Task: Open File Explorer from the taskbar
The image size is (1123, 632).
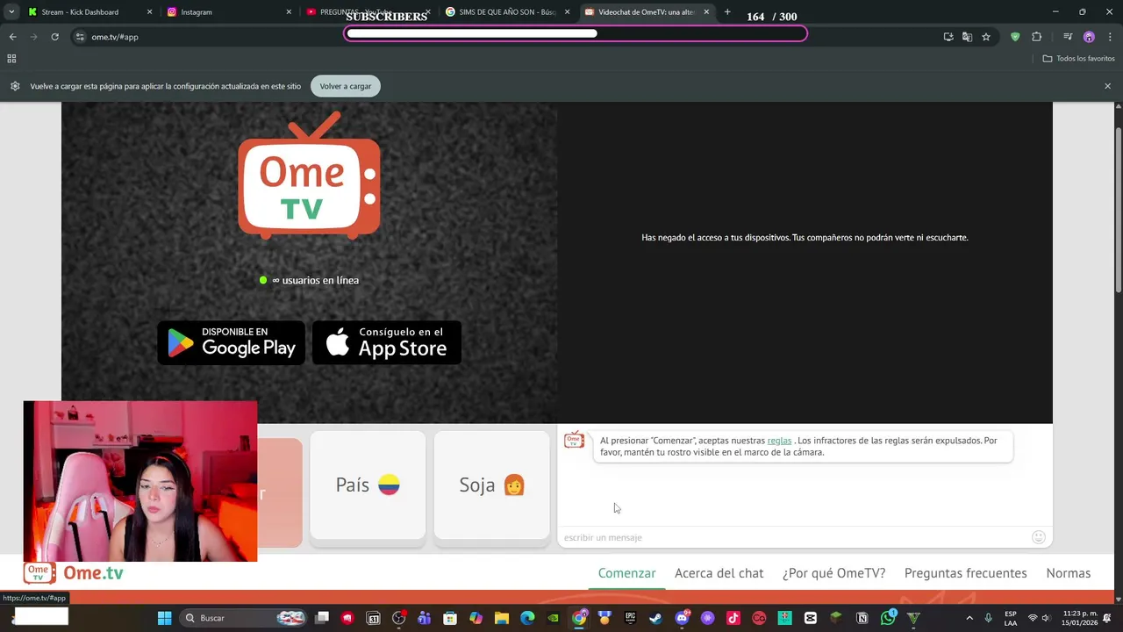Action: (x=502, y=618)
